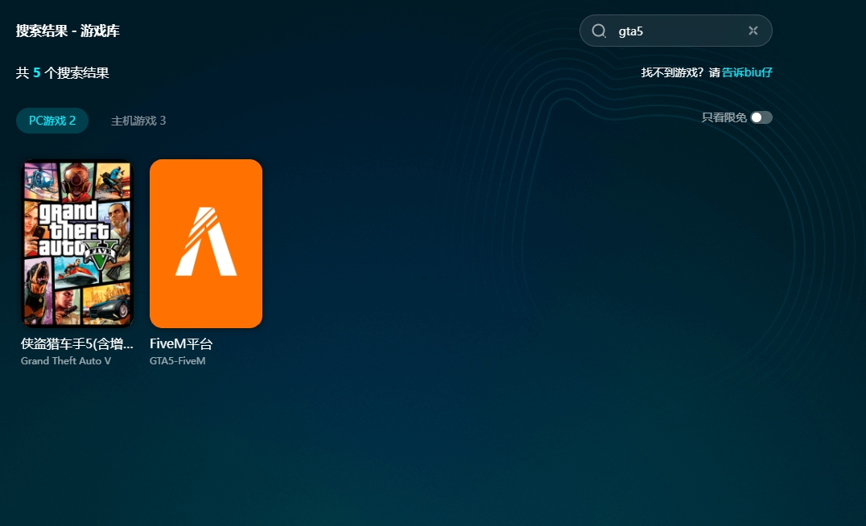This screenshot has width=866, height=526.
Task: Click the 搜索结果 - 游戏库 heading
Action: tap(68, 31)
